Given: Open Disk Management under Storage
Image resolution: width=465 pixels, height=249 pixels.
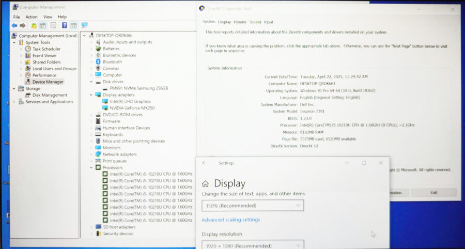Looking at the screenshot, I should [50, 95].
